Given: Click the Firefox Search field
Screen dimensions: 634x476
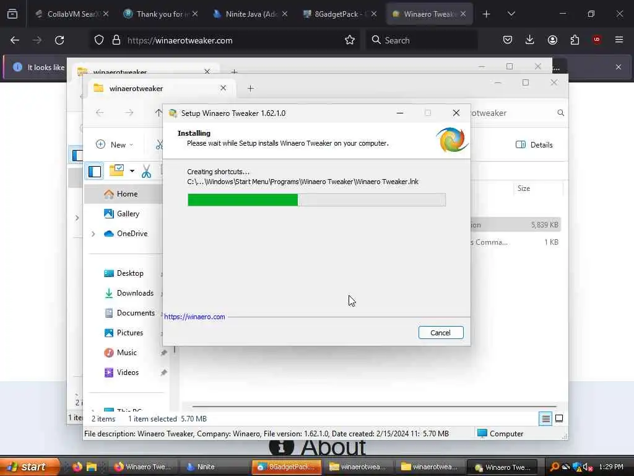Looking at the screenshot, I should click(422, 40).
